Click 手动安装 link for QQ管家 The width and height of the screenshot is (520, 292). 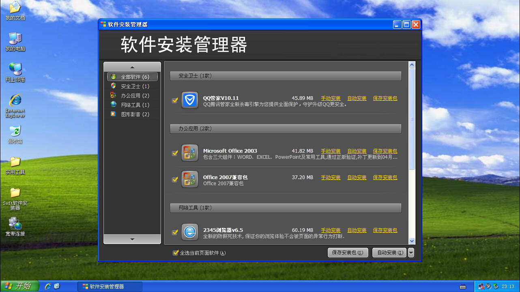point(331,98)
